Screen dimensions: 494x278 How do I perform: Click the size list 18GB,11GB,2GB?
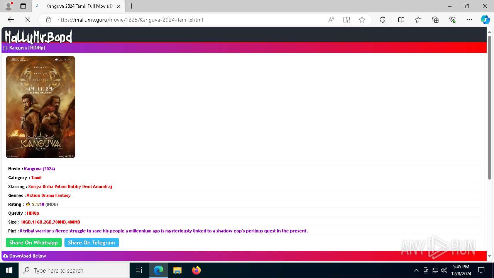click(x=50, y=222)
